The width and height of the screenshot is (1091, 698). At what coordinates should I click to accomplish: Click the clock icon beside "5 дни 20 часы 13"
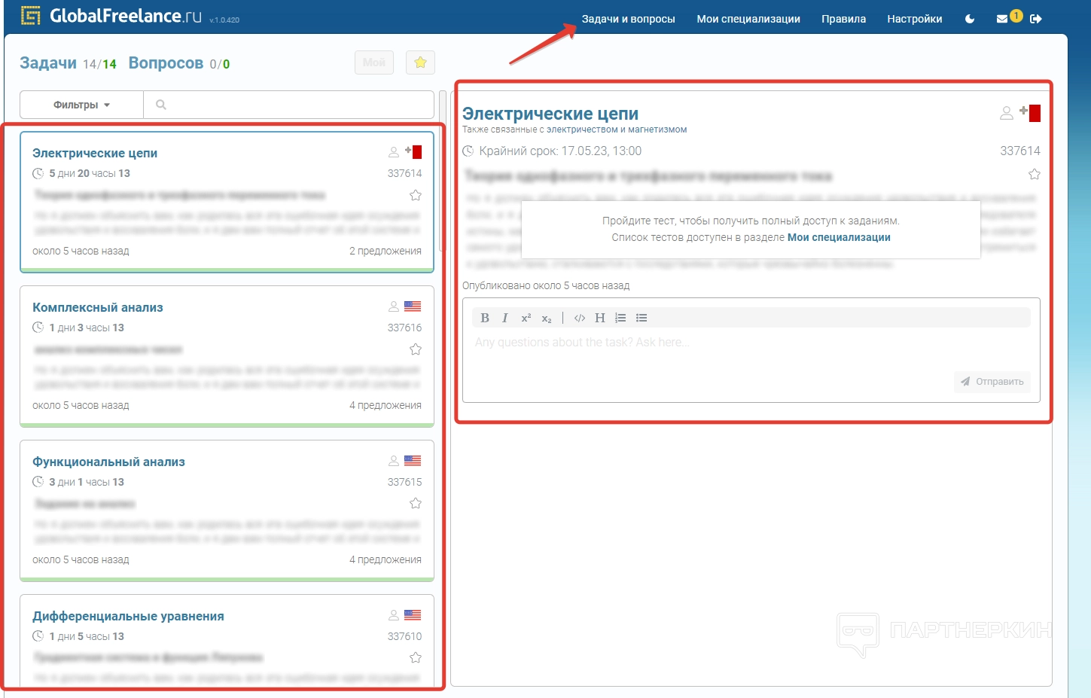pos(38,173)
